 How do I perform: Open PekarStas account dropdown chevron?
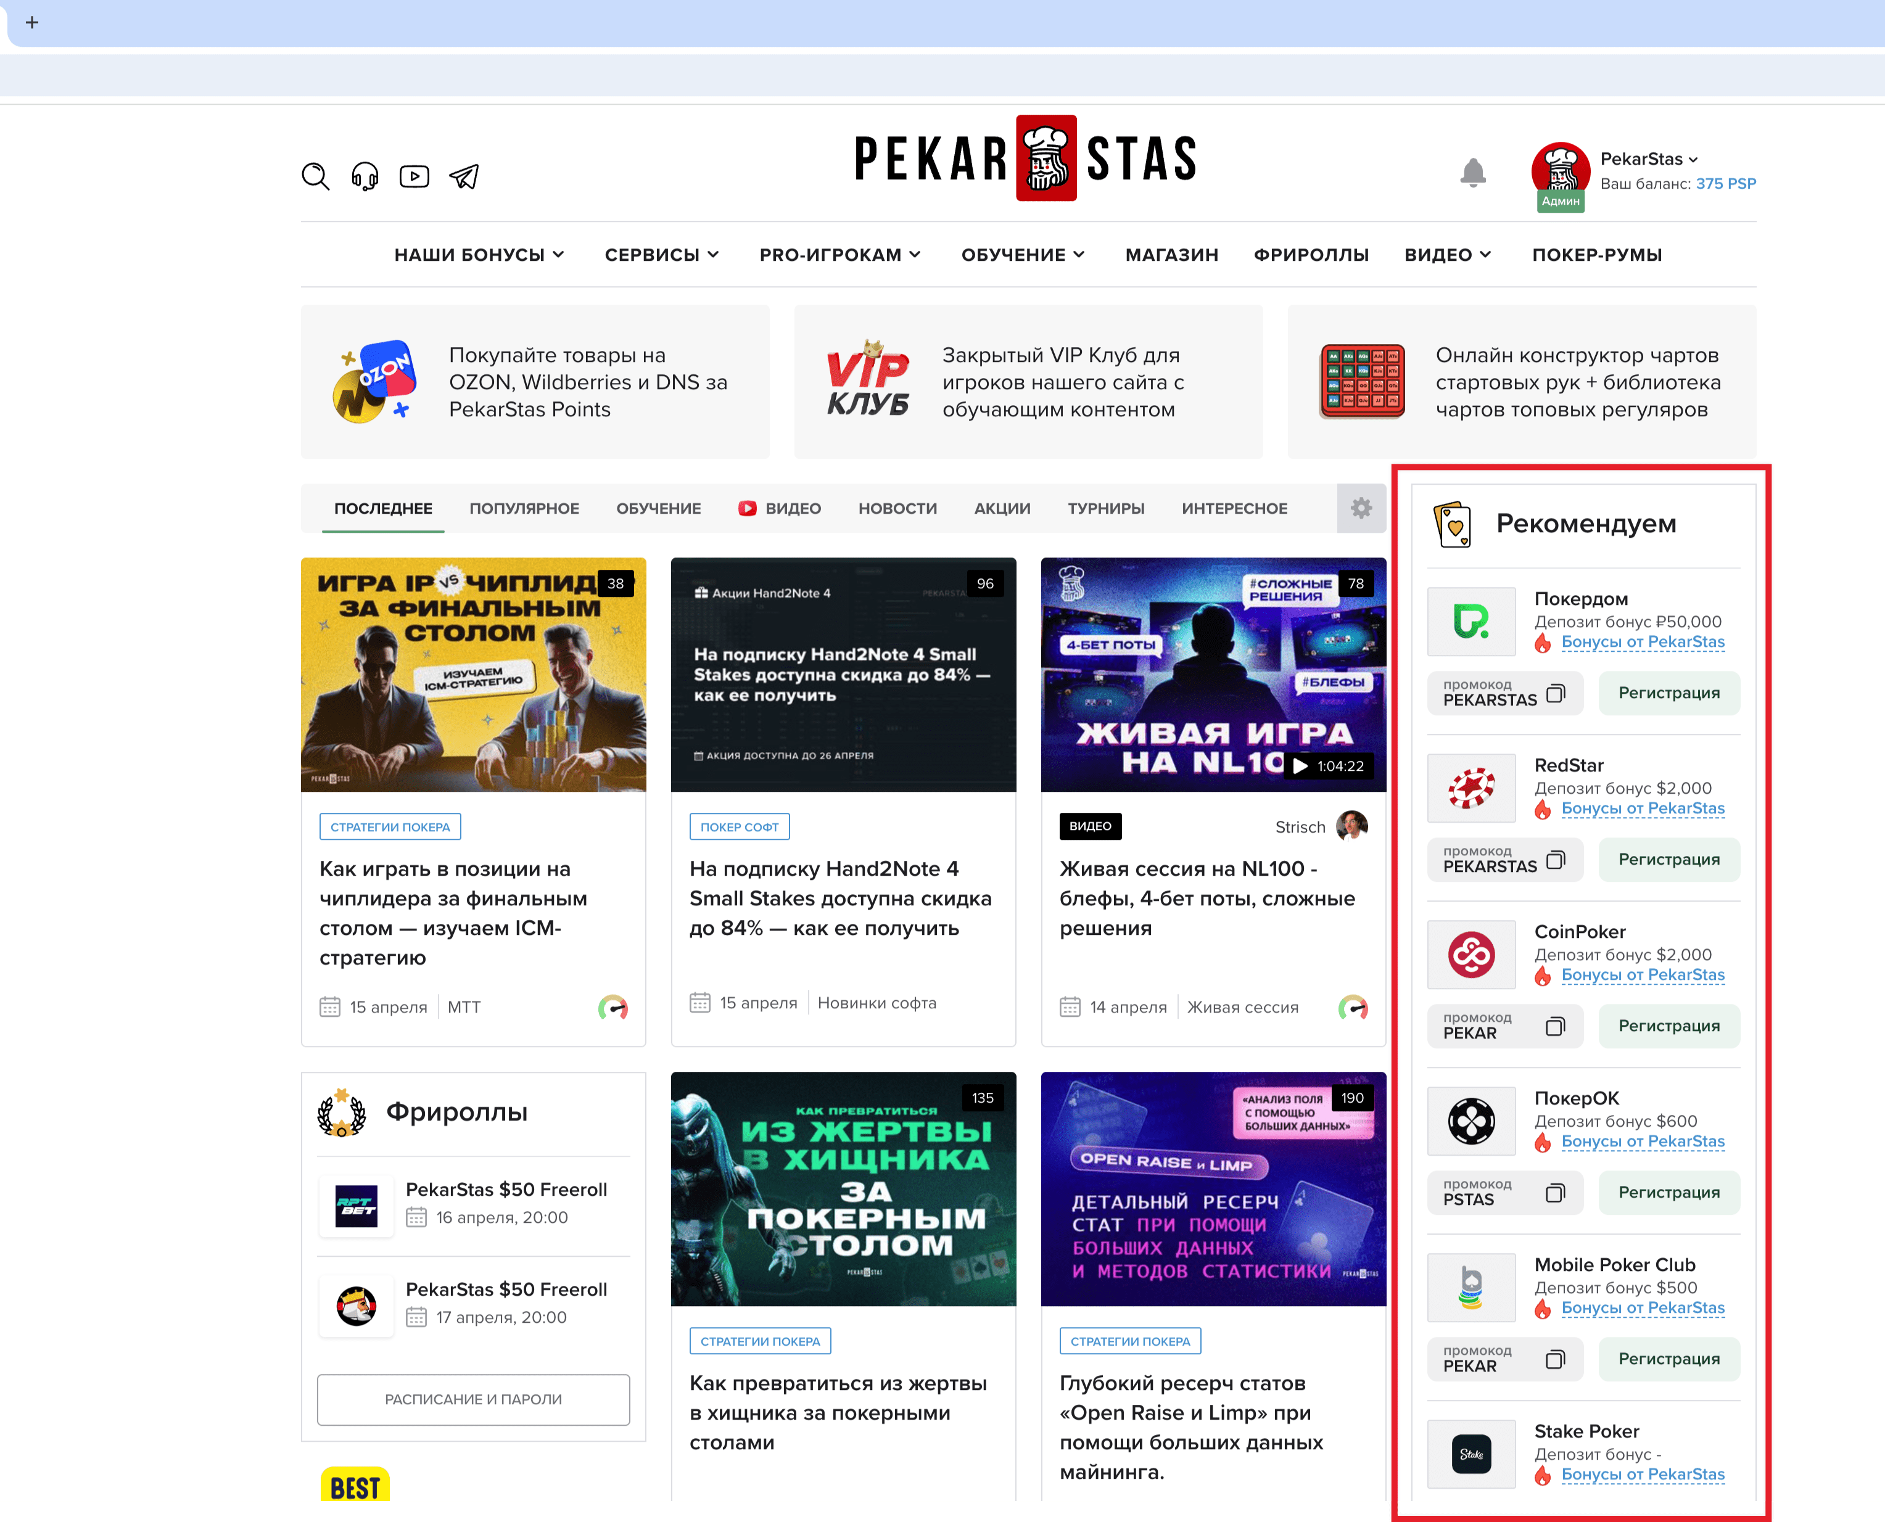click(1693, 160)
